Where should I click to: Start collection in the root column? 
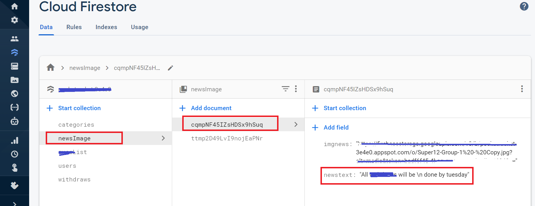tap(79, 108)
